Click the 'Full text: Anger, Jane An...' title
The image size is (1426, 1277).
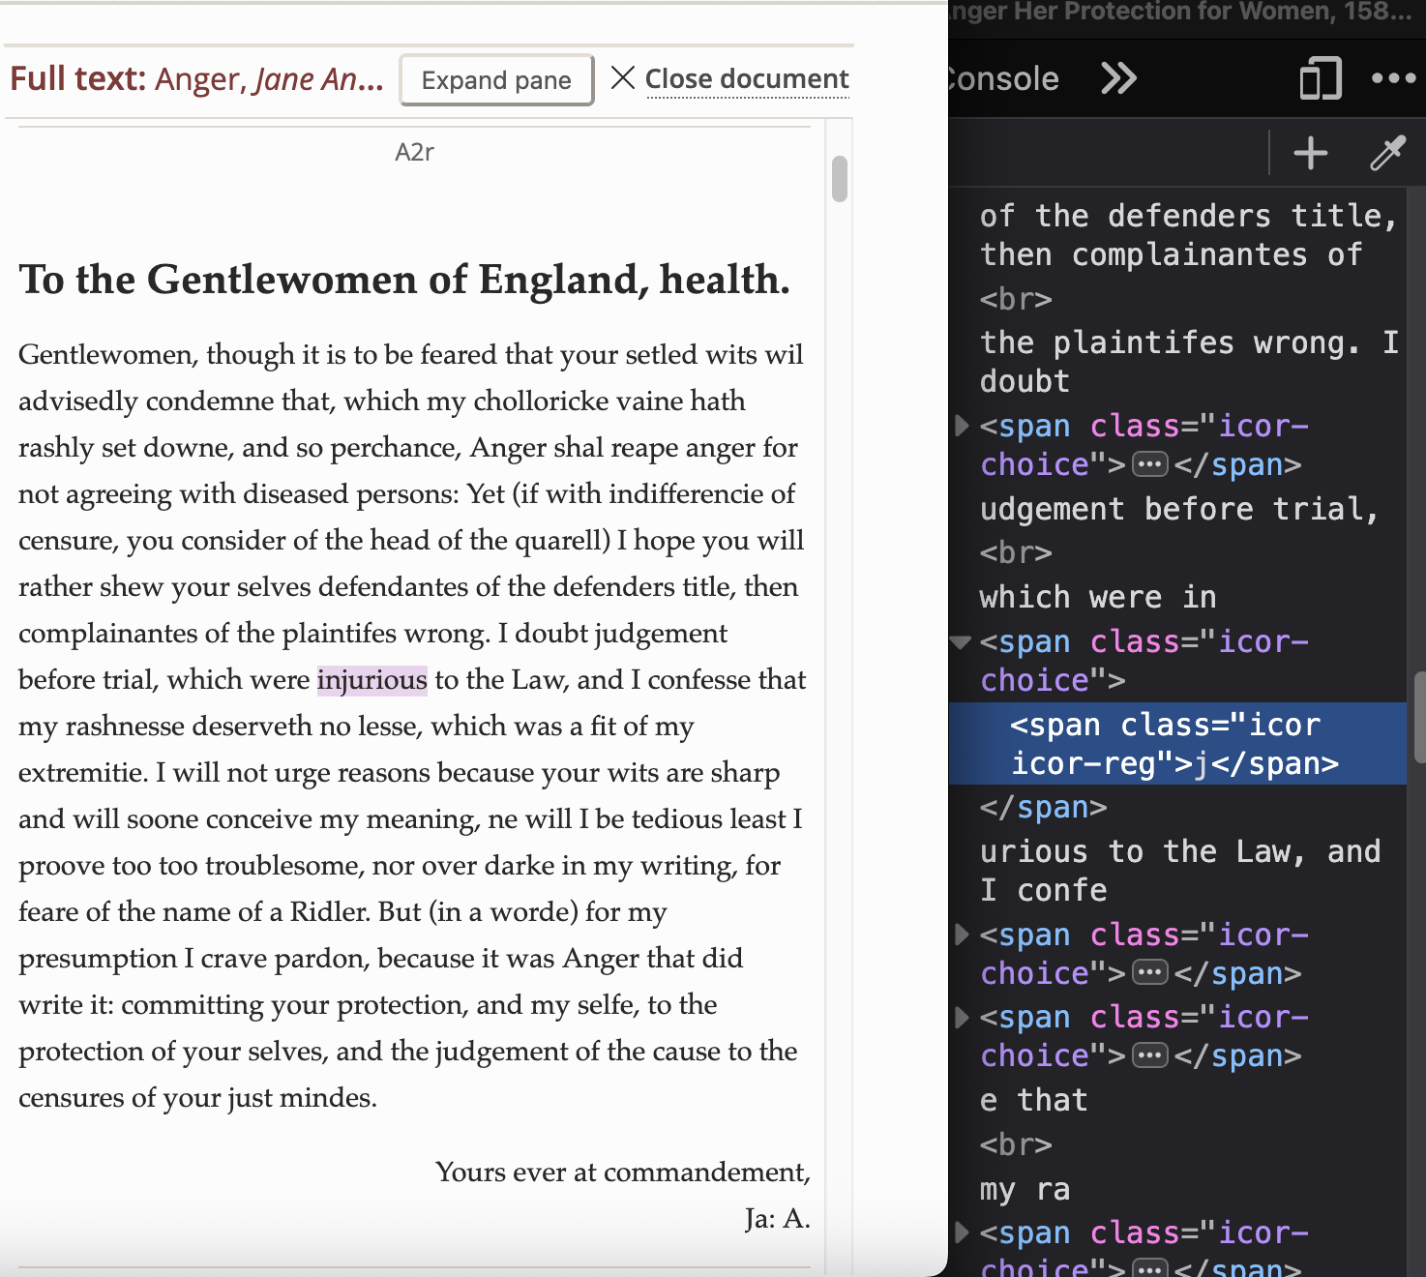coord(196,79)
